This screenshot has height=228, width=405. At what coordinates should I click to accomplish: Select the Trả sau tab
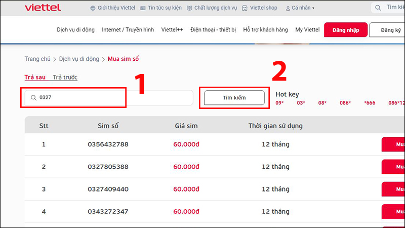tap(35, 78)
